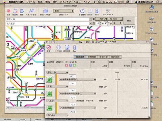This screenshot has width=162, height=121.
Task: Expand the 中央線快速(高尾行) train dropdown
Action: coord(78,79)
